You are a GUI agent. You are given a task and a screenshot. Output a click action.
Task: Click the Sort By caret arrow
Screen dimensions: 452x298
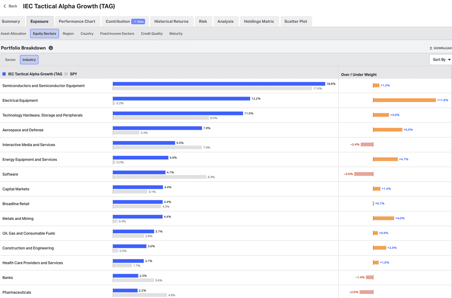pyautogui.click(x=449, y=60)
